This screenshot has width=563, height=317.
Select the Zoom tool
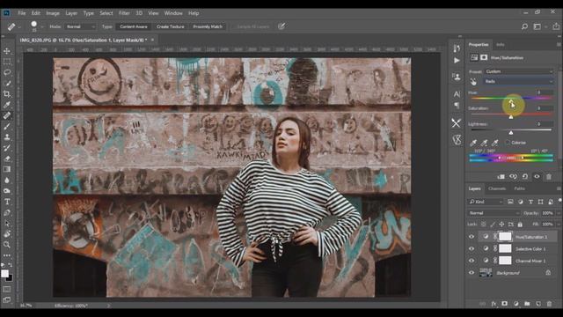pyautogui.click(x=7, y=245)
